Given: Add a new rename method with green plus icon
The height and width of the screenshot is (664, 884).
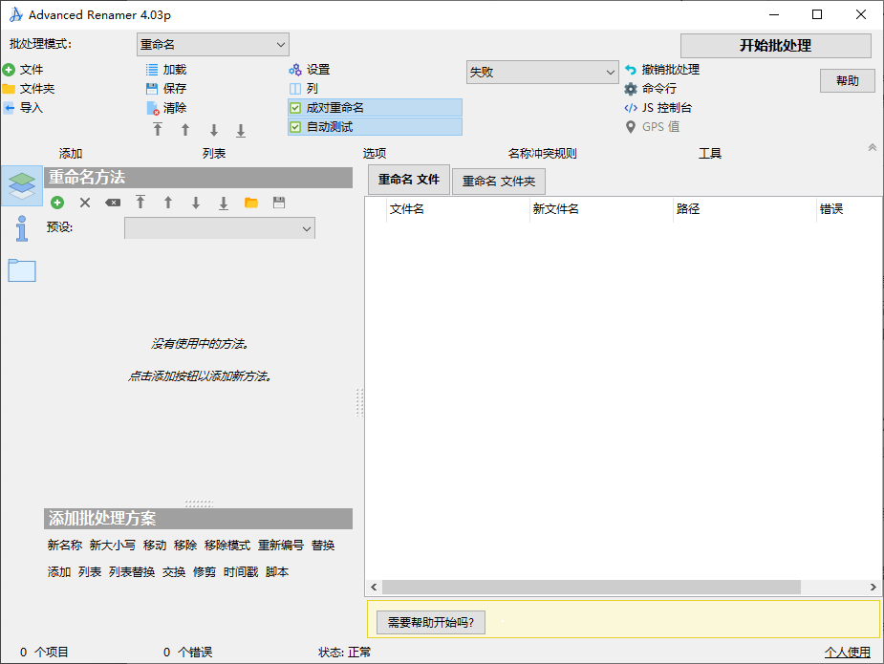Looking at the screenshot, I should [x=56, y=203].
